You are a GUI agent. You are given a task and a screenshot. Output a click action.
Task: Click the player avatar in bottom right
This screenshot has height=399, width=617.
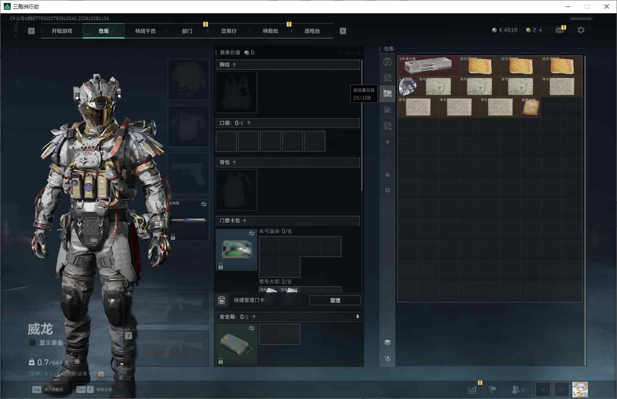(580, 390)
